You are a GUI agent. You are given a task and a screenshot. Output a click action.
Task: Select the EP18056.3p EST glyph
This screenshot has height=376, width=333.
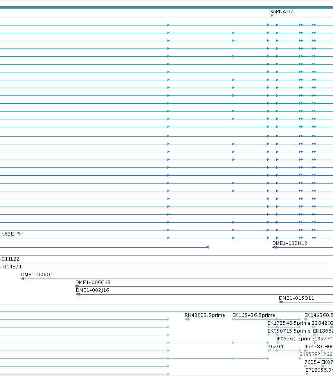pyautogui.click(x=307, y=374)
